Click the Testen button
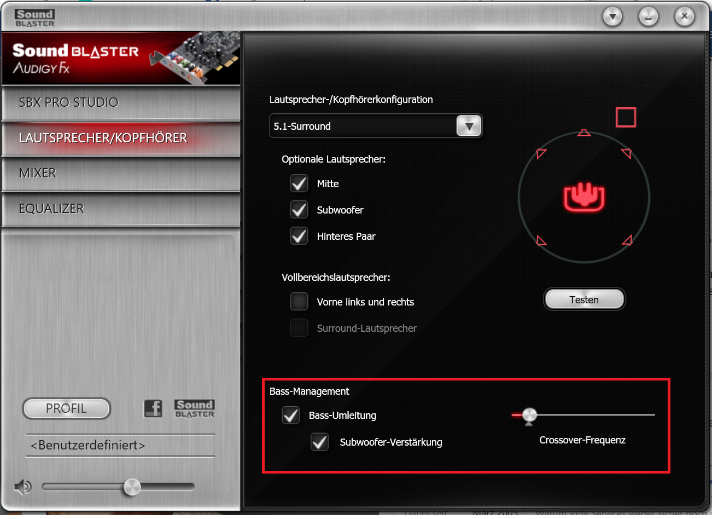 pyautogui.click(x=584, y=299)
